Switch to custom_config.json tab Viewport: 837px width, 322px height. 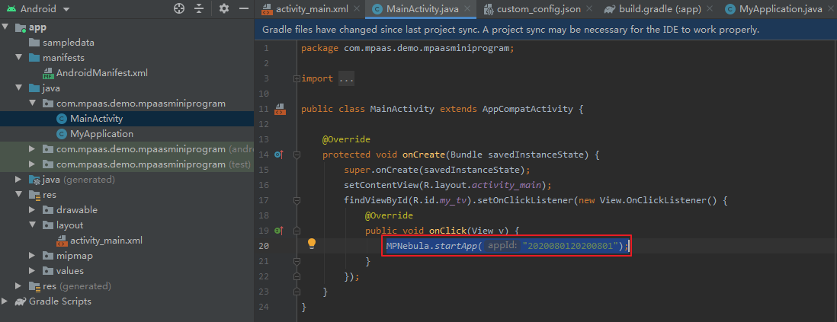[539, 9]
